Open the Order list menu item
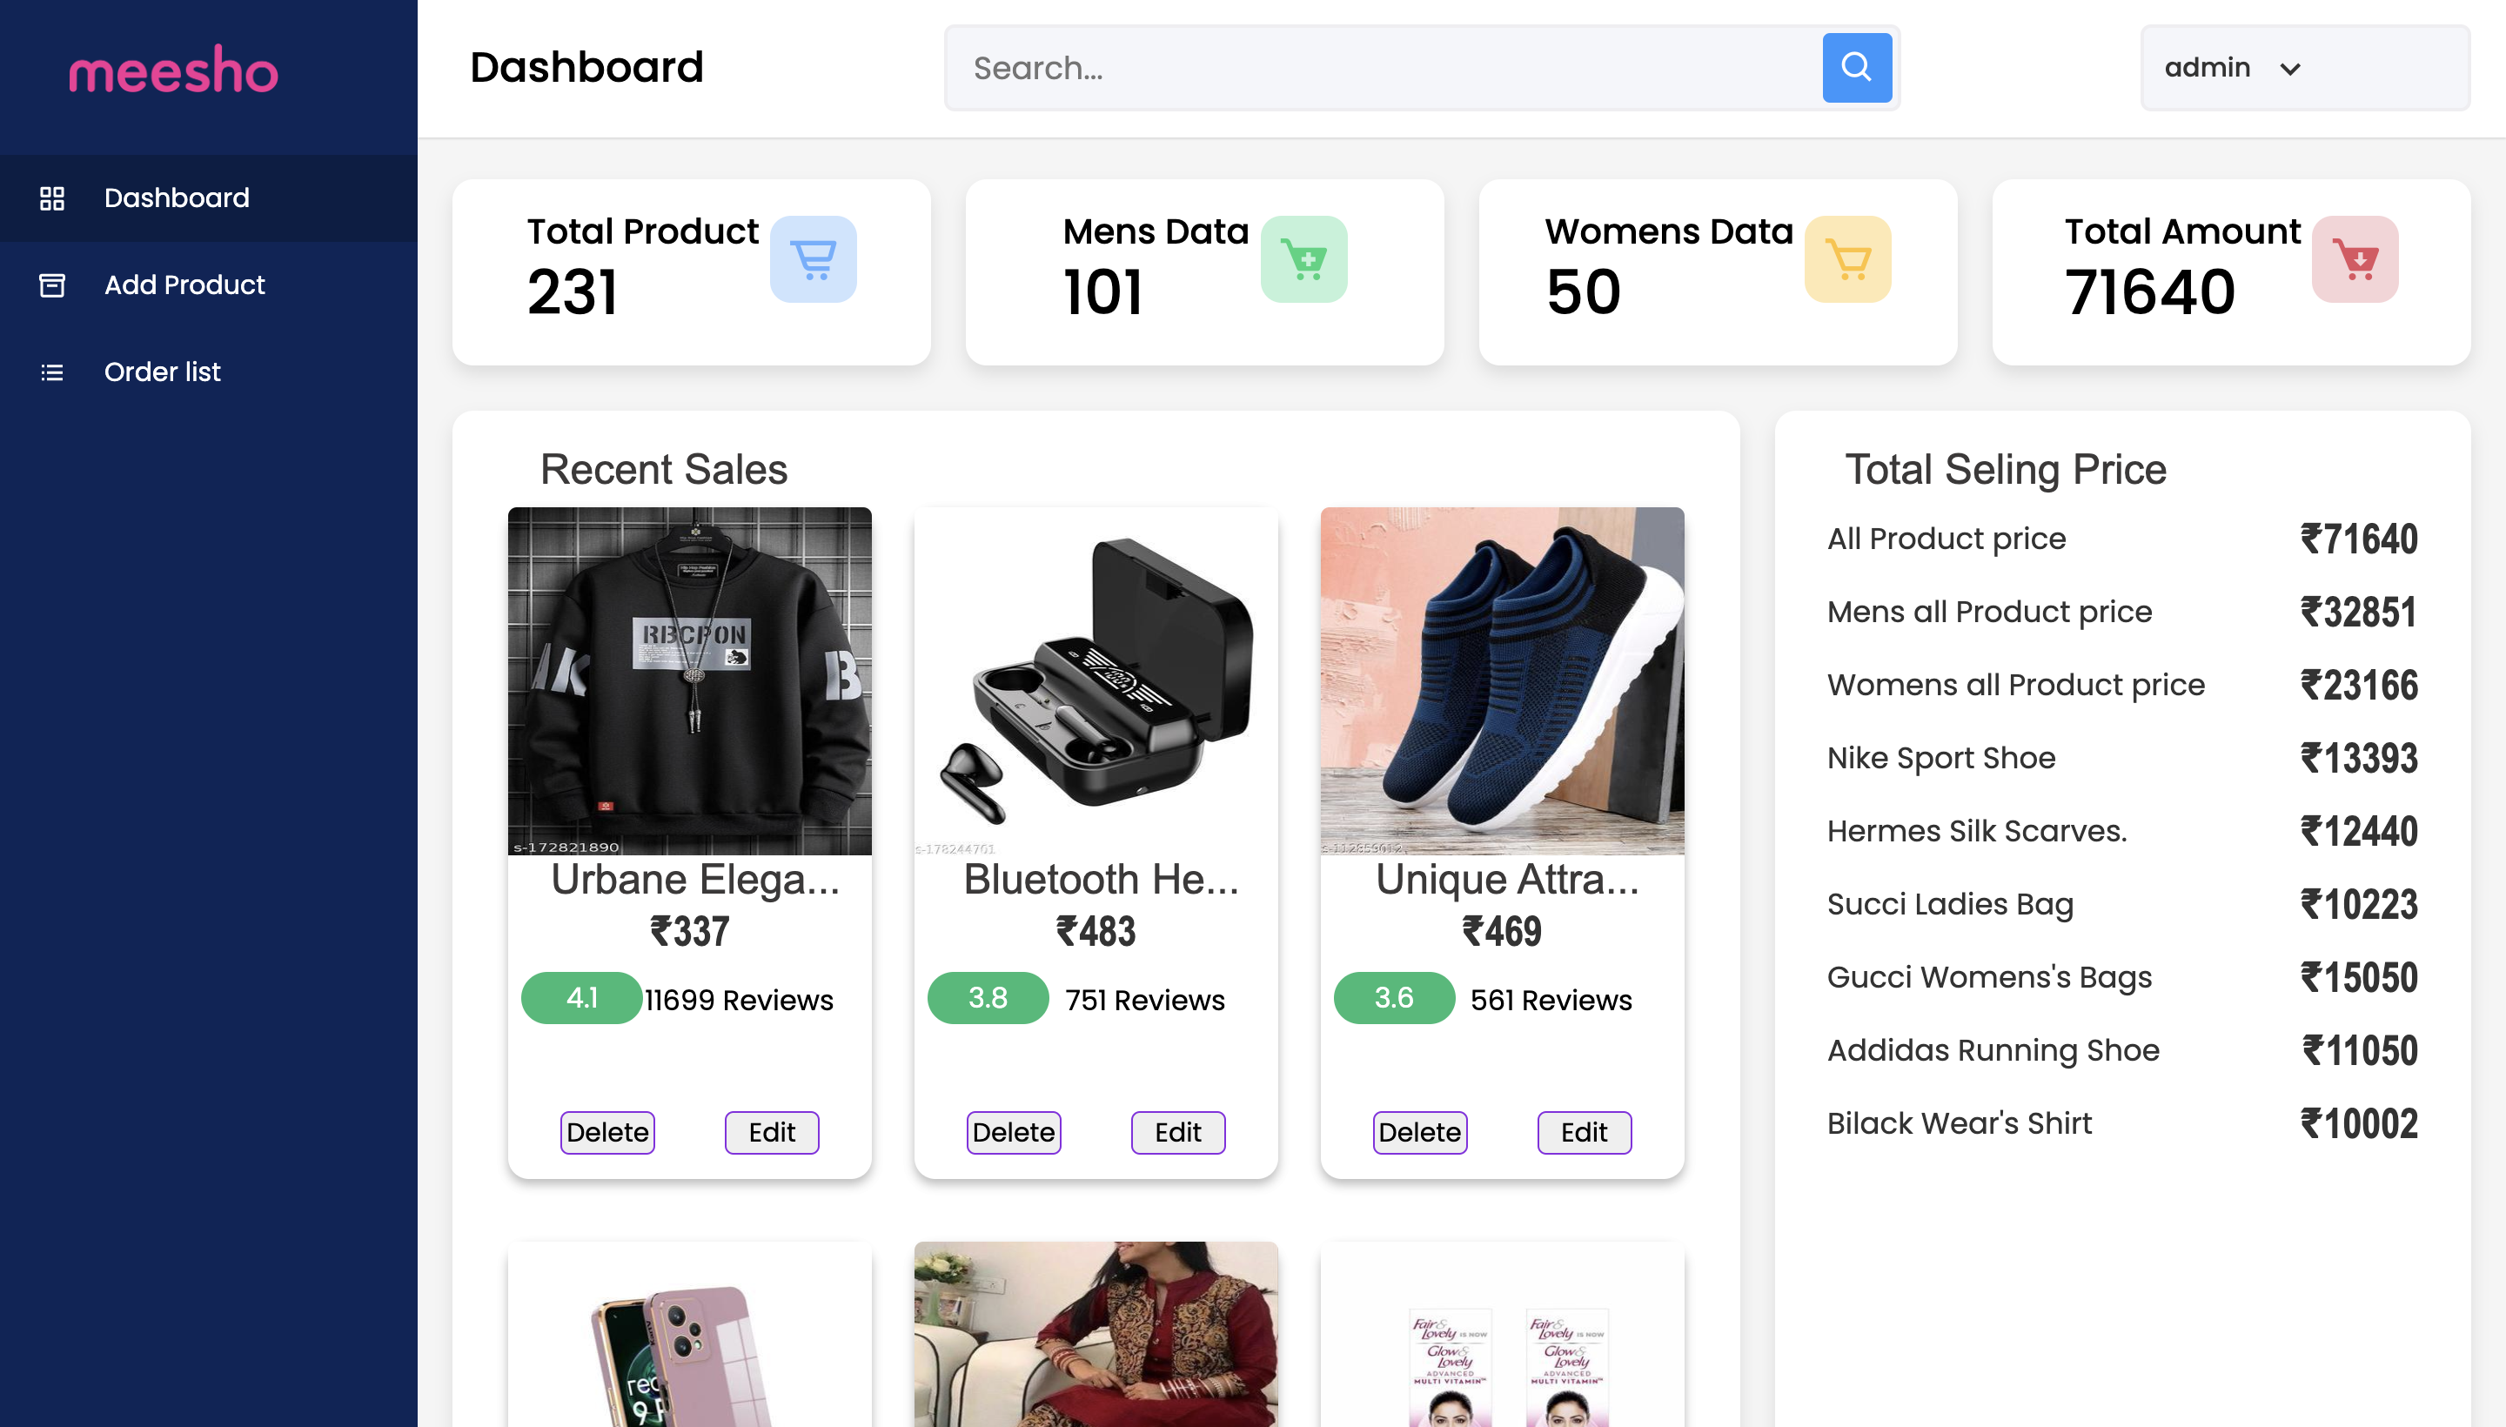 [209, 372]
